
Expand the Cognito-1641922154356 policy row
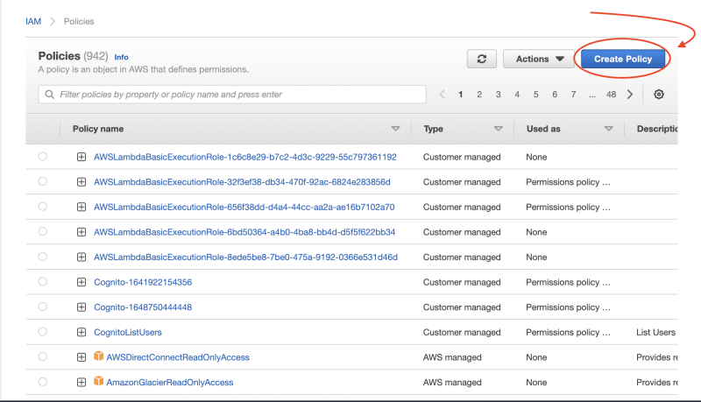click(81, 282)
